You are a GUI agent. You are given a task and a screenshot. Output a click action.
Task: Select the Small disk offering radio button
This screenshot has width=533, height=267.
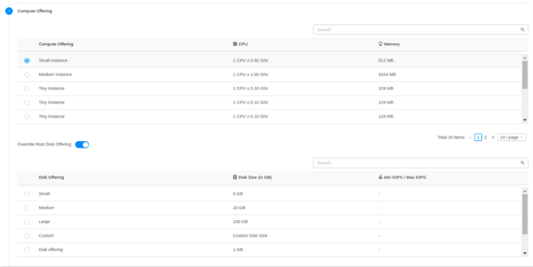(27, 194)
